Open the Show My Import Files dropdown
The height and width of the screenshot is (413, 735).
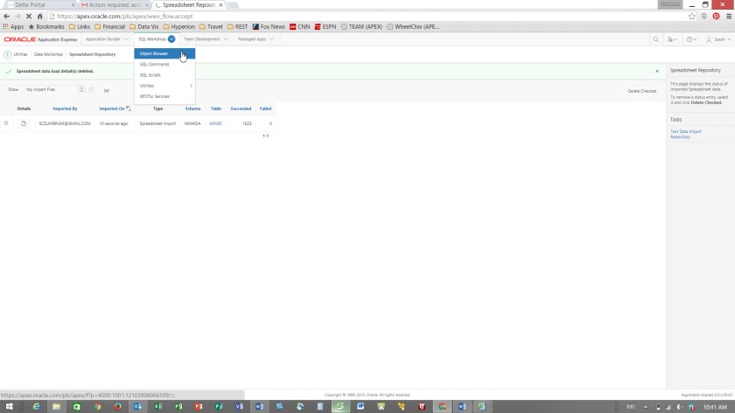click(x=54, y=90)
